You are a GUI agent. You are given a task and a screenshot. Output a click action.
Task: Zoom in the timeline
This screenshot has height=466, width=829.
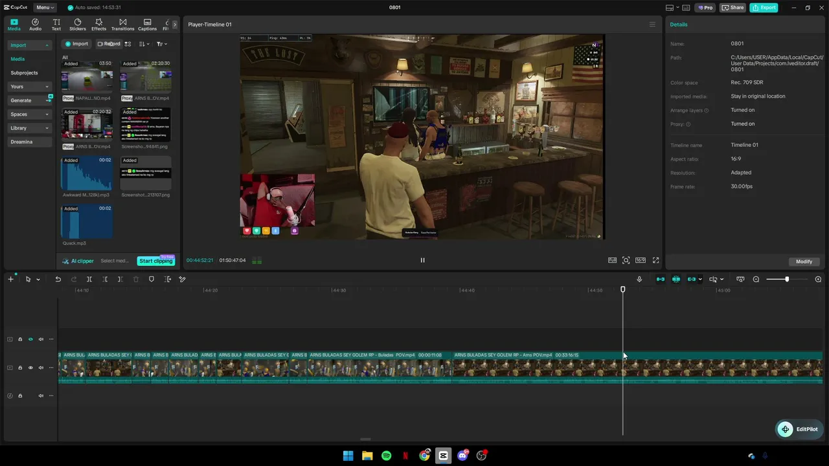click(x=818, y=279)
